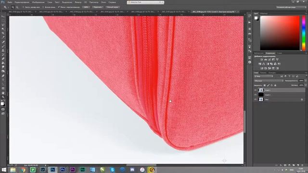The width and height of the screenshot is (308, 173).
Task: Select the Paint Bucket tool
Action: 3,63
